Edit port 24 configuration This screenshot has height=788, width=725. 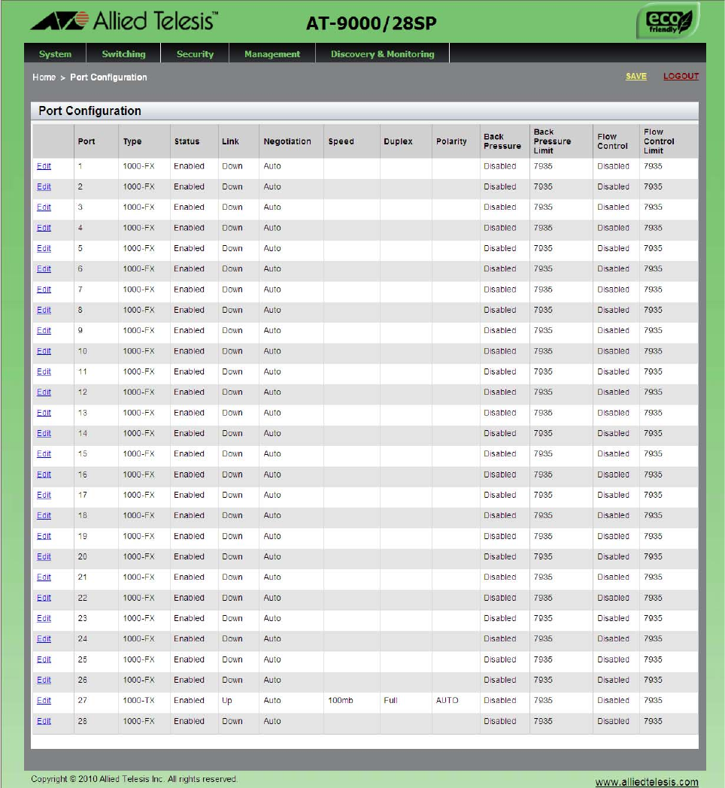44,638
